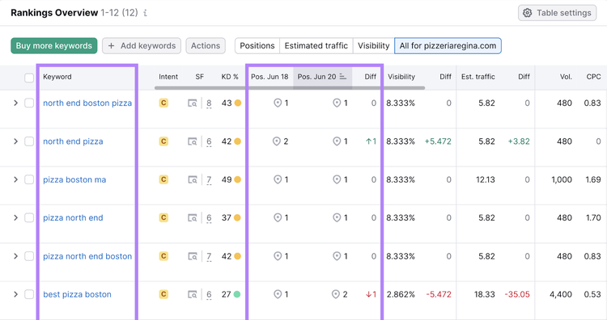Expand the north end pizza row
Screen dimensions: 607x320
coord(16,141)
